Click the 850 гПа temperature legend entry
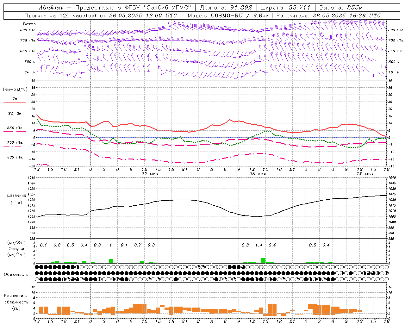 pyautogui.click(x=15, y=128)
